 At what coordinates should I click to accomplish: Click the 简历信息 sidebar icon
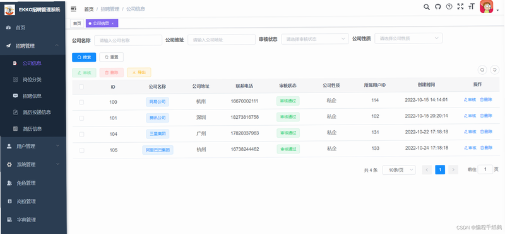tap(15, 129)
